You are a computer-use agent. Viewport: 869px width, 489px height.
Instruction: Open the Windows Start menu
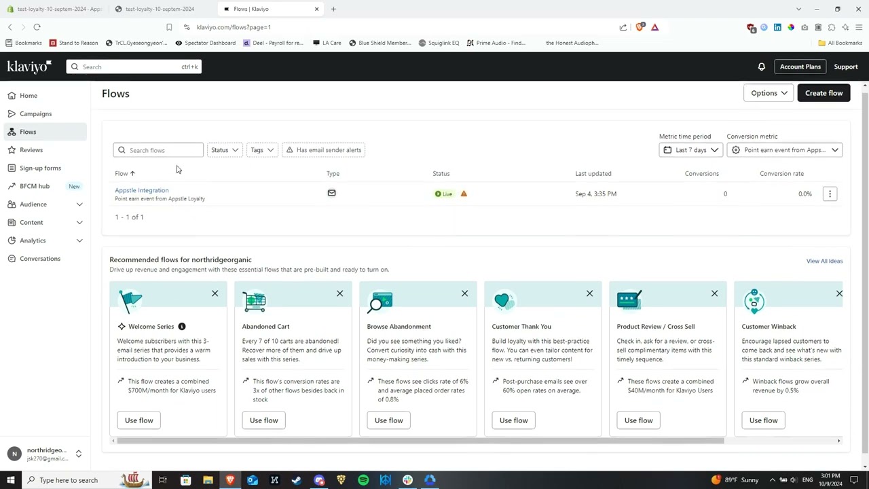coord(10,480)
